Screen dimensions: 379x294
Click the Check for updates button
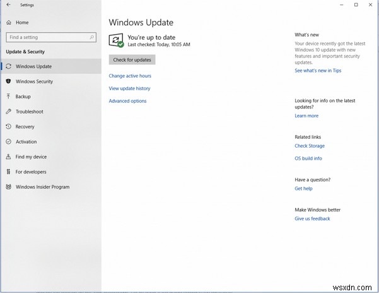tap(132, 60)
